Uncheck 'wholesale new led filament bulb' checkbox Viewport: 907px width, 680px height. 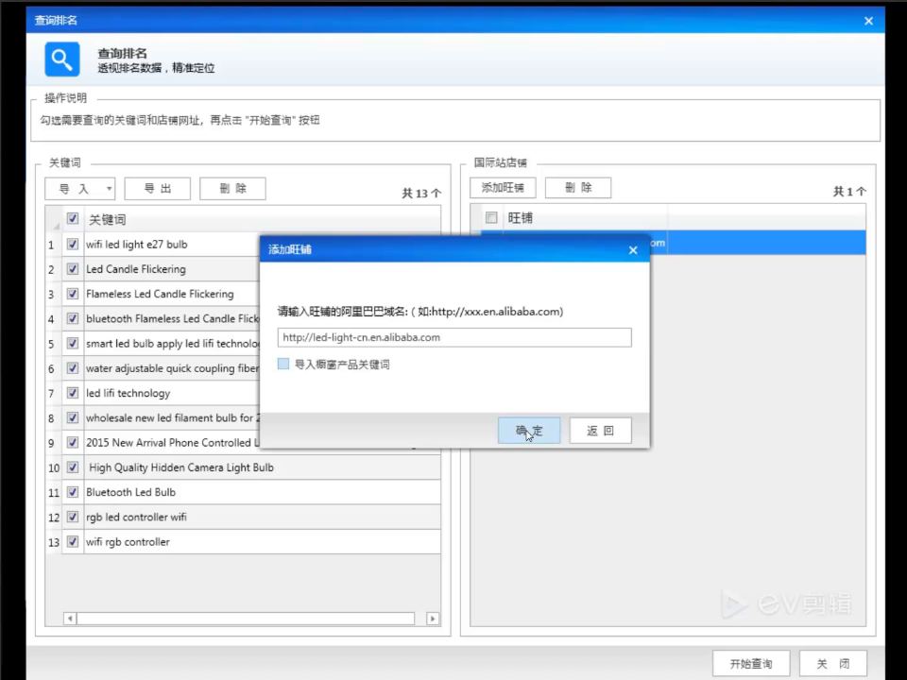pos(73,417)
